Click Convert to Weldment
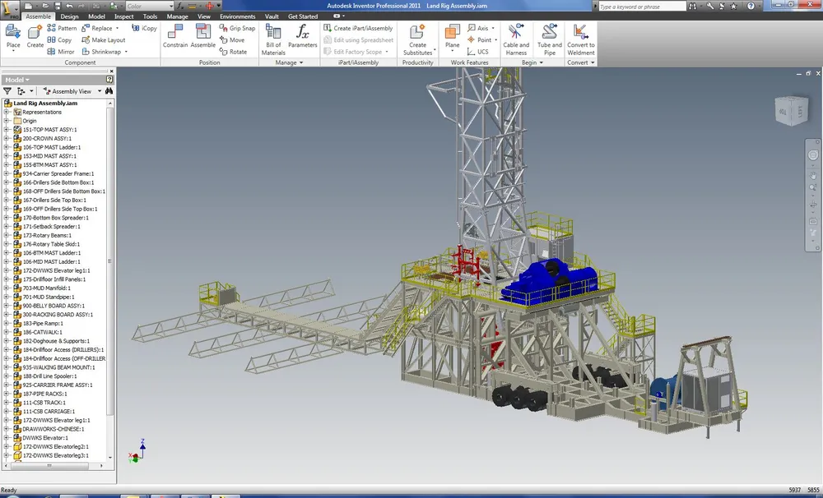823x498 pixels. click(580, 39)
